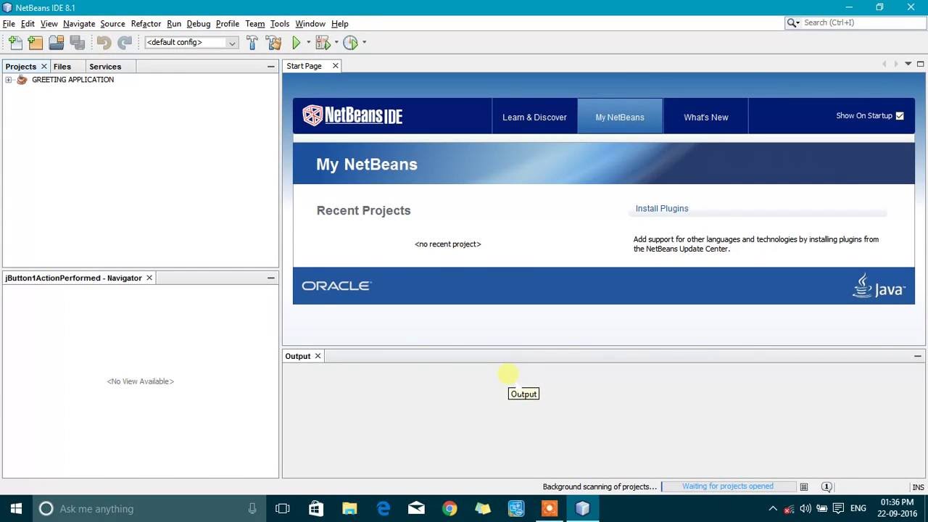Select the Start Page editor tab
928x522 pixels.
[304, 66]
